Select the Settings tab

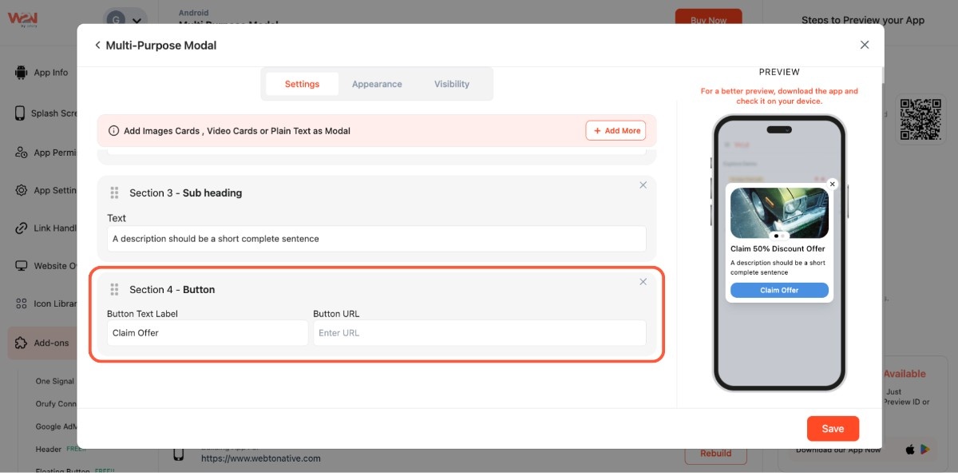click(x=302, y=84)
